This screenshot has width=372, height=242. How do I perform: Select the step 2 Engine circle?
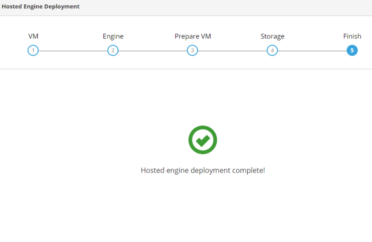113,51
